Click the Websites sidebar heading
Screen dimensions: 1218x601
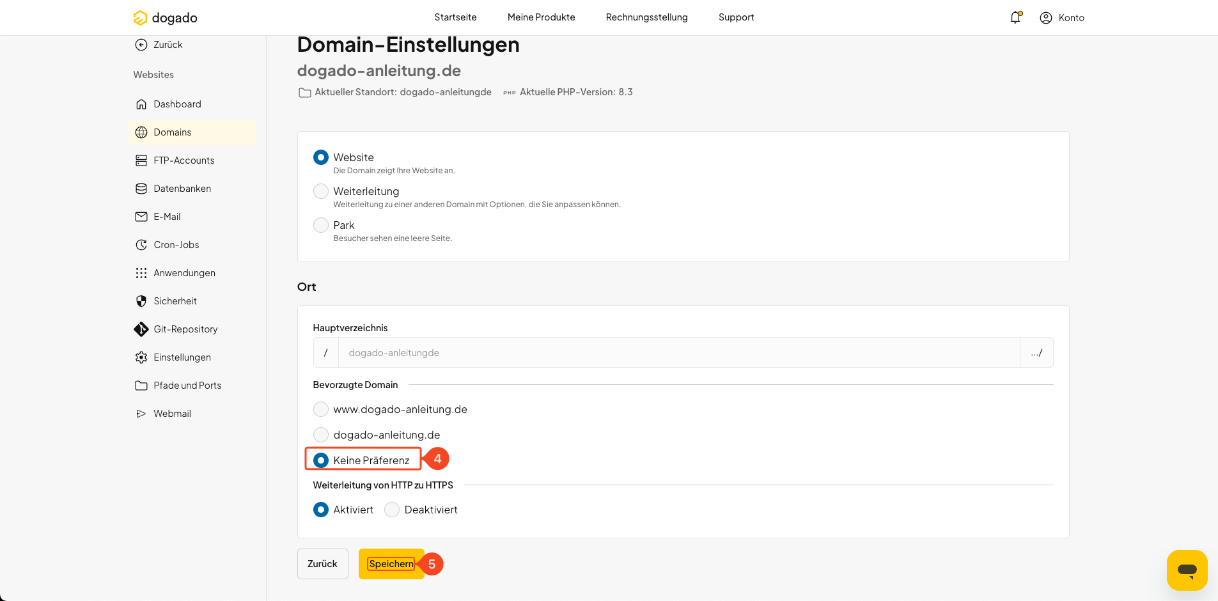(x=153, y=75)
